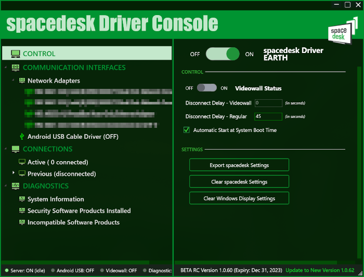The width and height of the screenshot is (364, 277).
Task: Collapse the Network Adapters tree node
Action: click(x=13, y=80)
